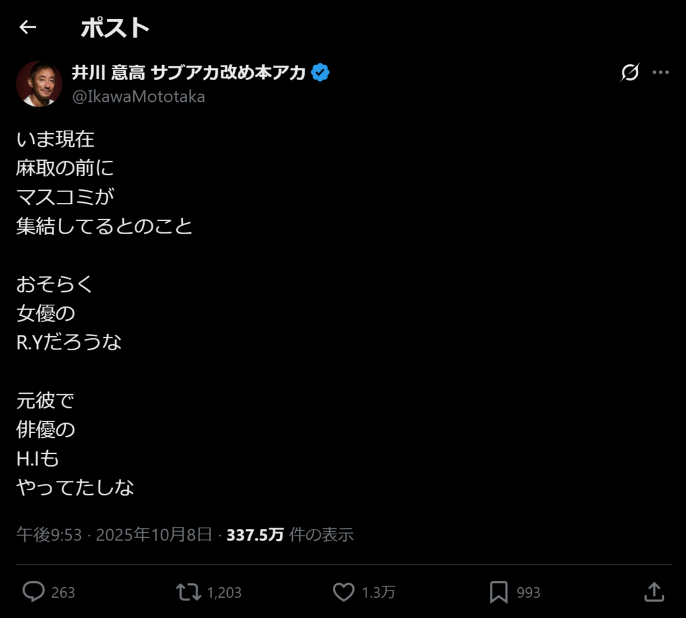Like the post with the heart icon

click(344, 592)
